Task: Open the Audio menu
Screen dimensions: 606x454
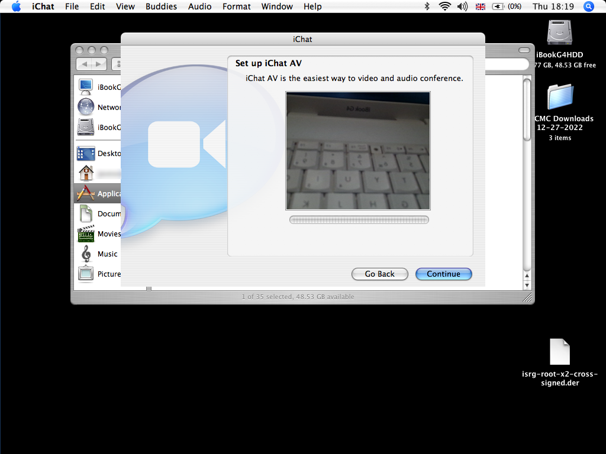Action: tap(199, 7)
